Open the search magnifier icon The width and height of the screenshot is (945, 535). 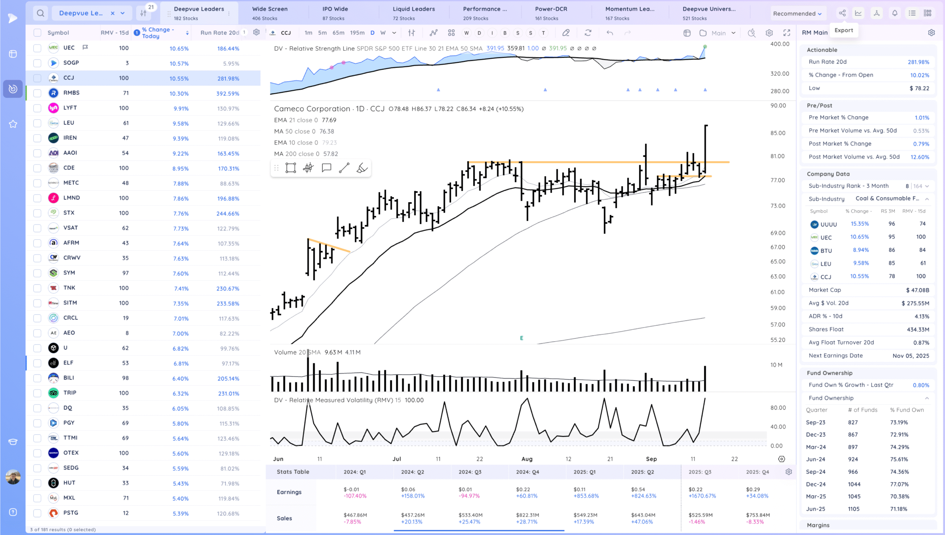41,13
